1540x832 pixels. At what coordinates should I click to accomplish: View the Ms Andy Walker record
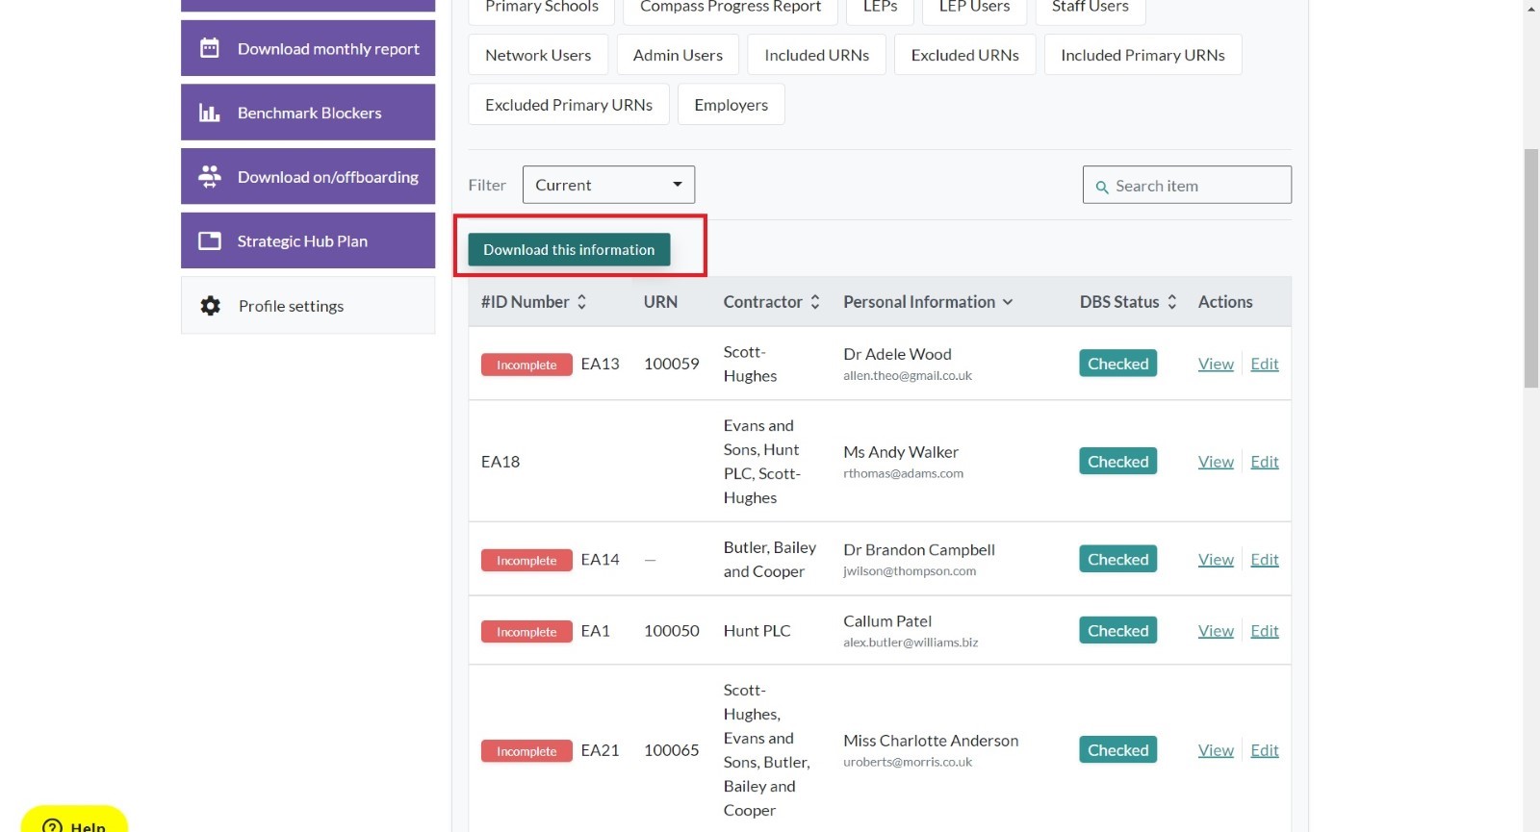coord(1216,462)
